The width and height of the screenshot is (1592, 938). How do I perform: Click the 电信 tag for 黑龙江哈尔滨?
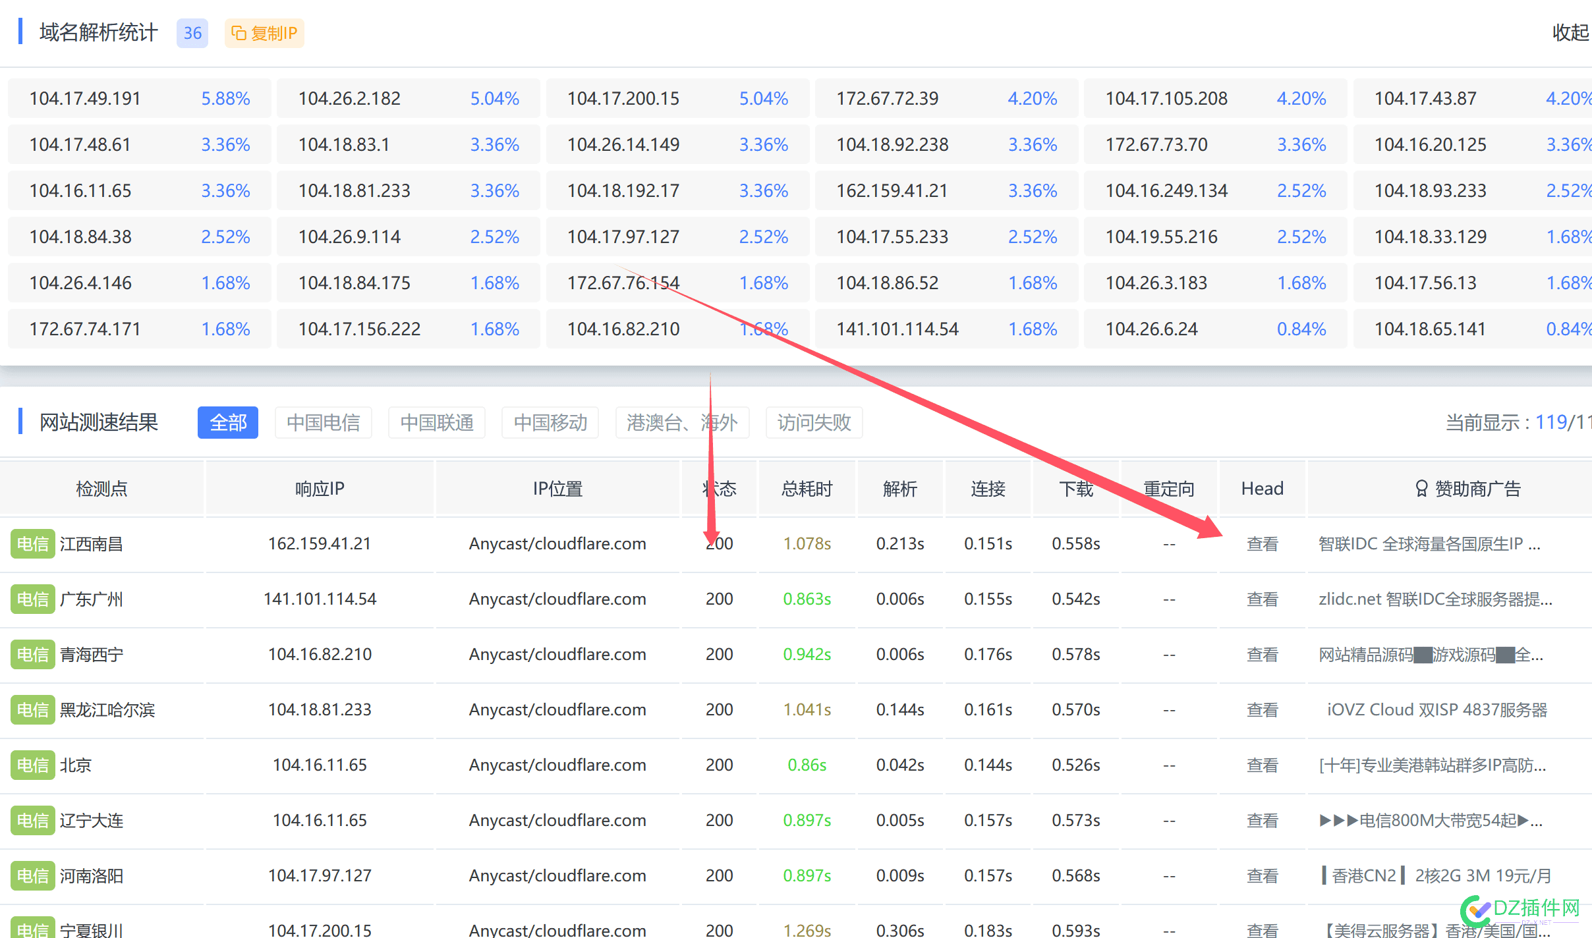click(33, 710)
